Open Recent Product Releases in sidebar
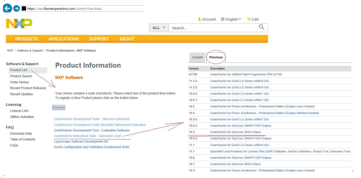361x178 pixels. pyautogui.click(x=28, y=88)
